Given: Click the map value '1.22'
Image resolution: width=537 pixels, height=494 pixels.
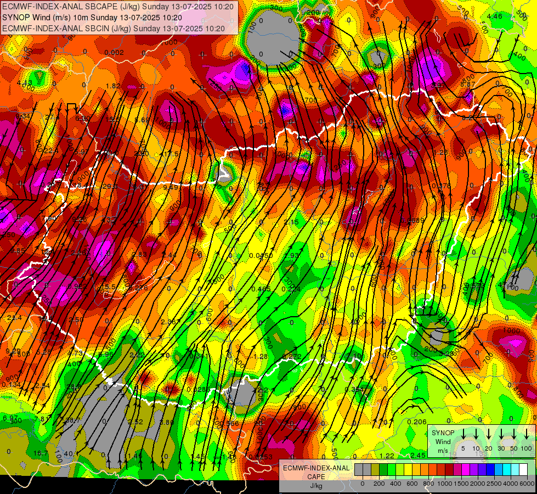Looking at the screenshot, I should tap(387, 456).
